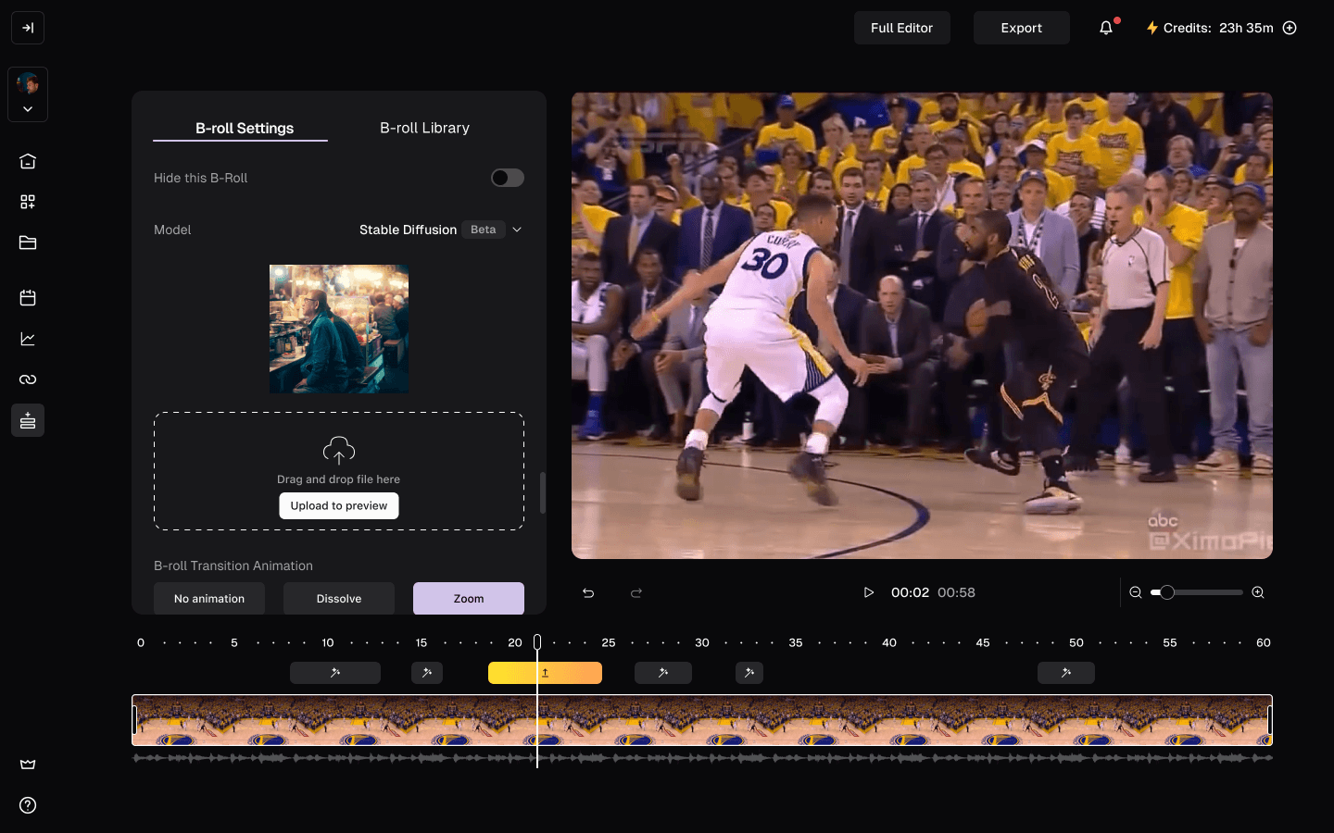Select No animation transition

coord(209,598)
